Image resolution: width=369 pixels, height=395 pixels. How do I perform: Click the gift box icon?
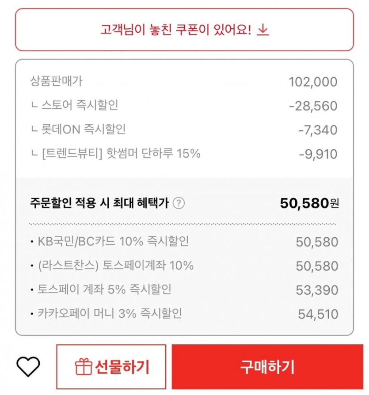83,367
